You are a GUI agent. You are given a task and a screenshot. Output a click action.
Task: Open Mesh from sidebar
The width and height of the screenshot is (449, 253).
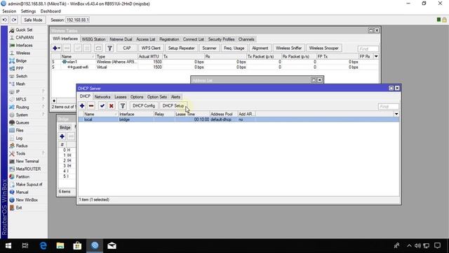click(x=20, y=84)
